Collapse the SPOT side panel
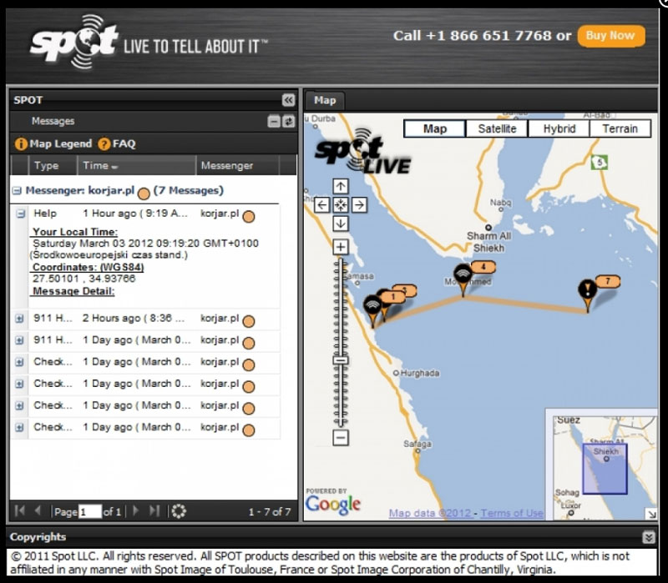The width and height of the screenshot is (668, 583). click(x=288, y=100)
